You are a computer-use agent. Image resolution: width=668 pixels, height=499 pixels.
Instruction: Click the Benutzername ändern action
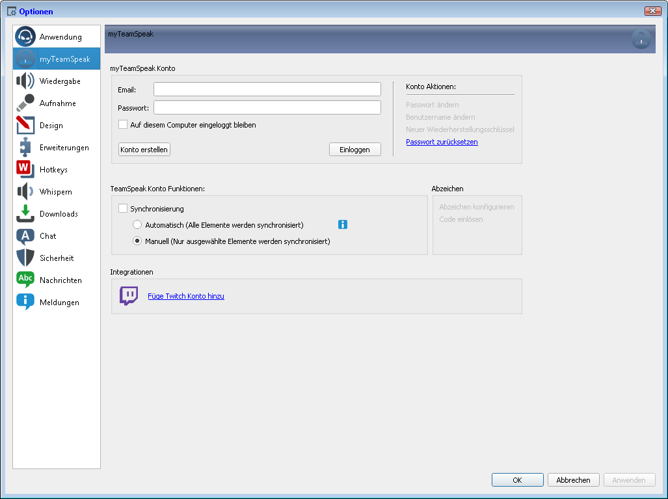[440, 117]
